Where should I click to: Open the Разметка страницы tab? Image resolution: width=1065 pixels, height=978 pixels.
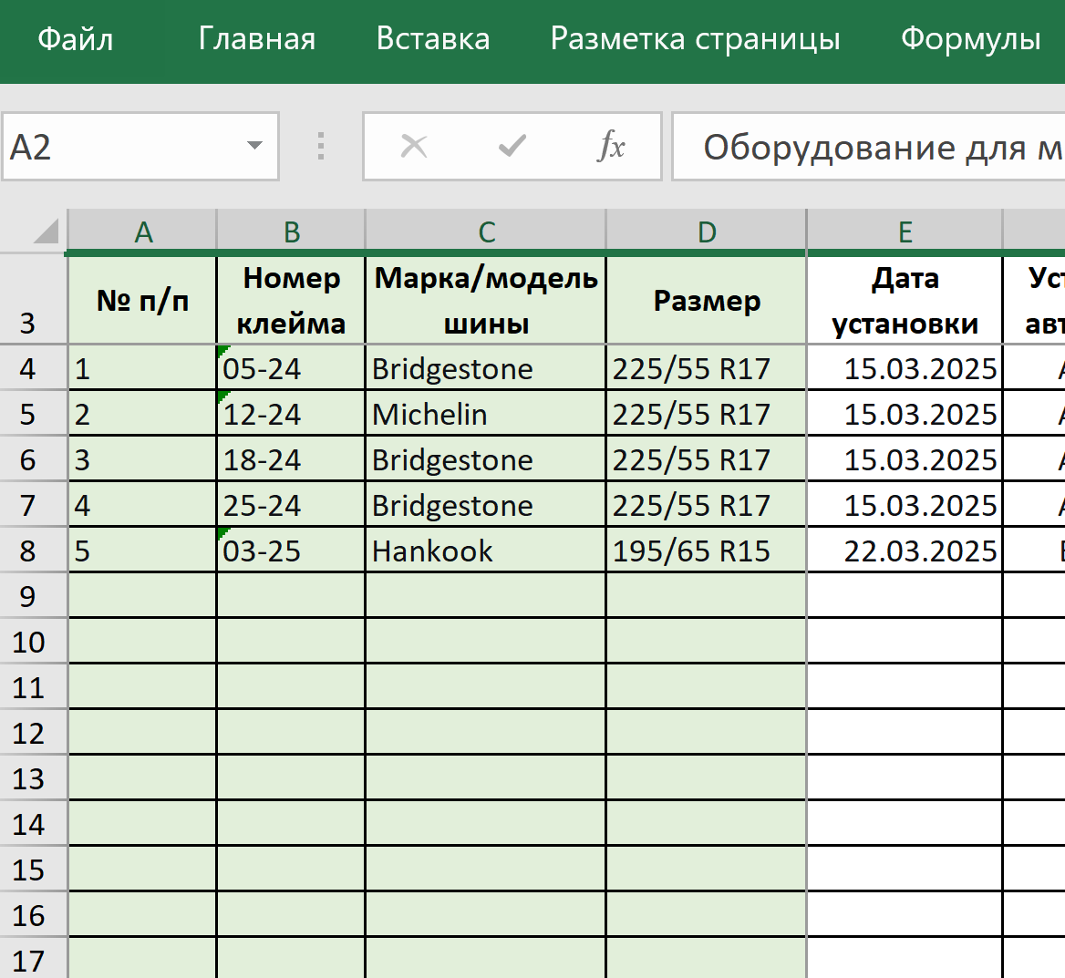tap(694, 40)
